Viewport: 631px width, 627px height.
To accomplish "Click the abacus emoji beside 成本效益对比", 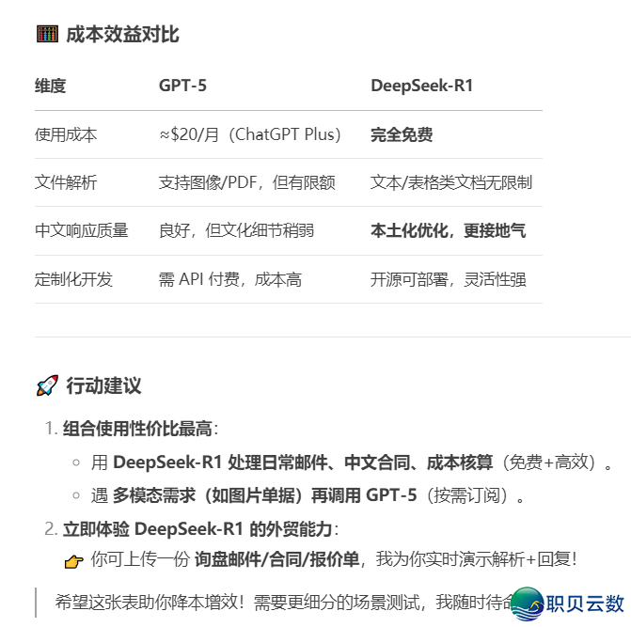I will point(46,35).
